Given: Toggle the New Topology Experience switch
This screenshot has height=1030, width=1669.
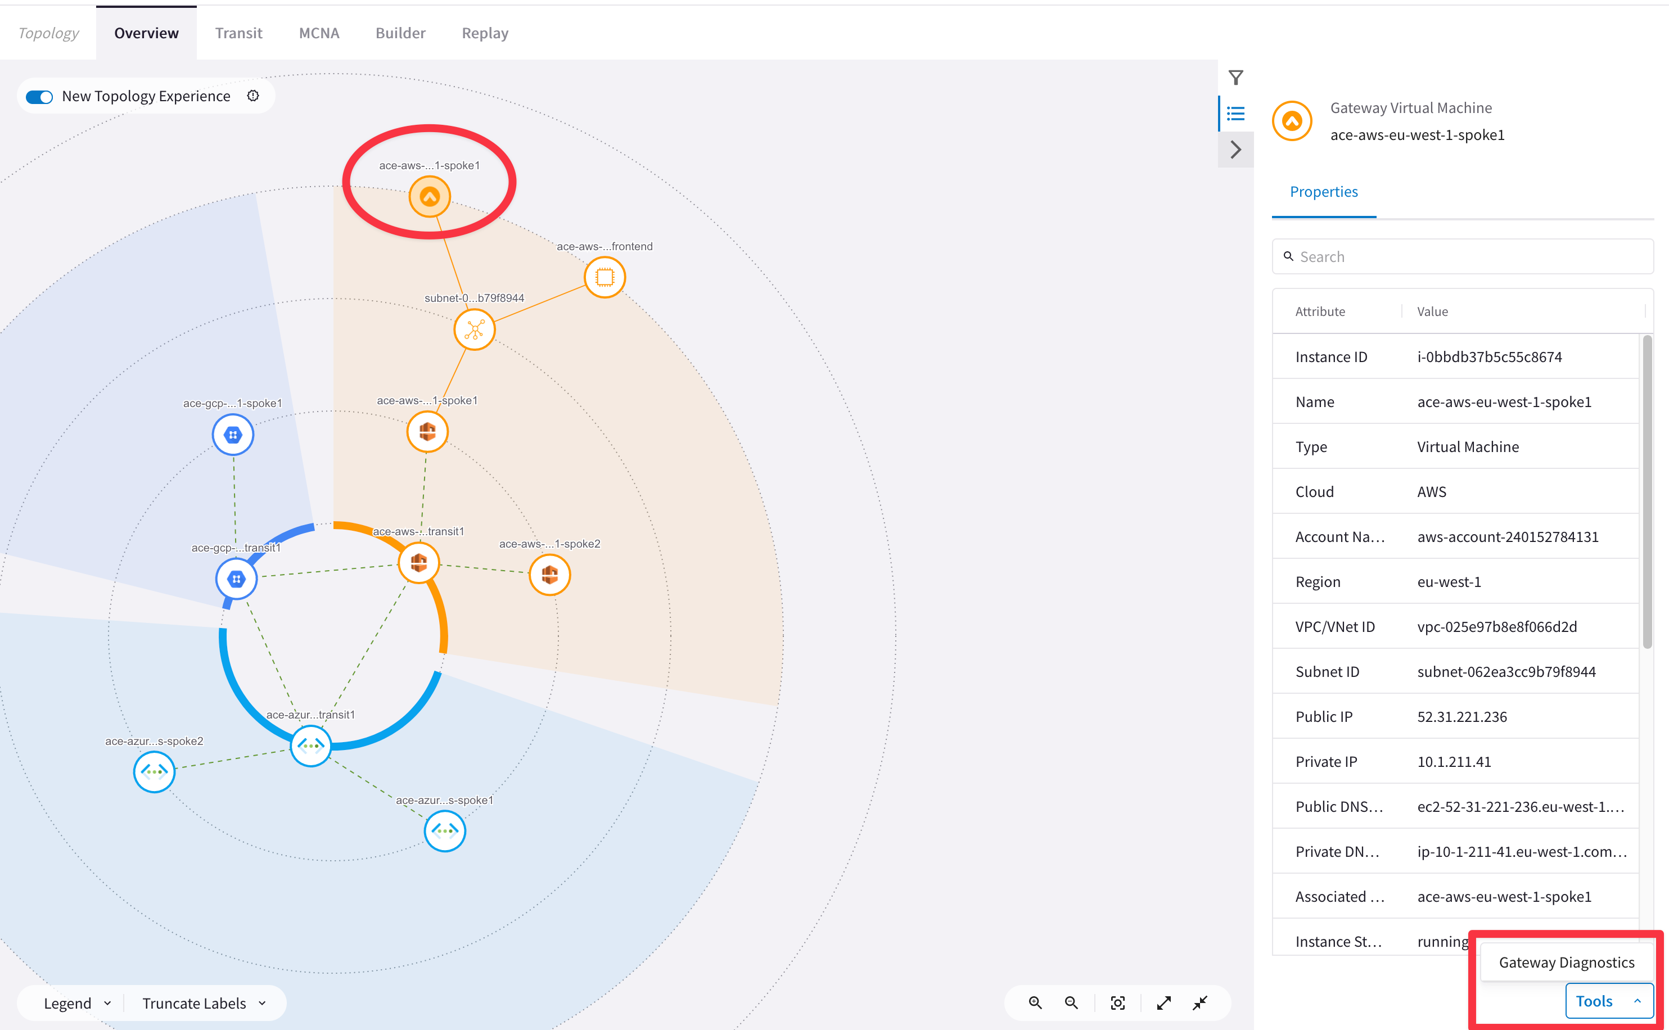Looking at the screenshot, I should click(x=39, y=97).
